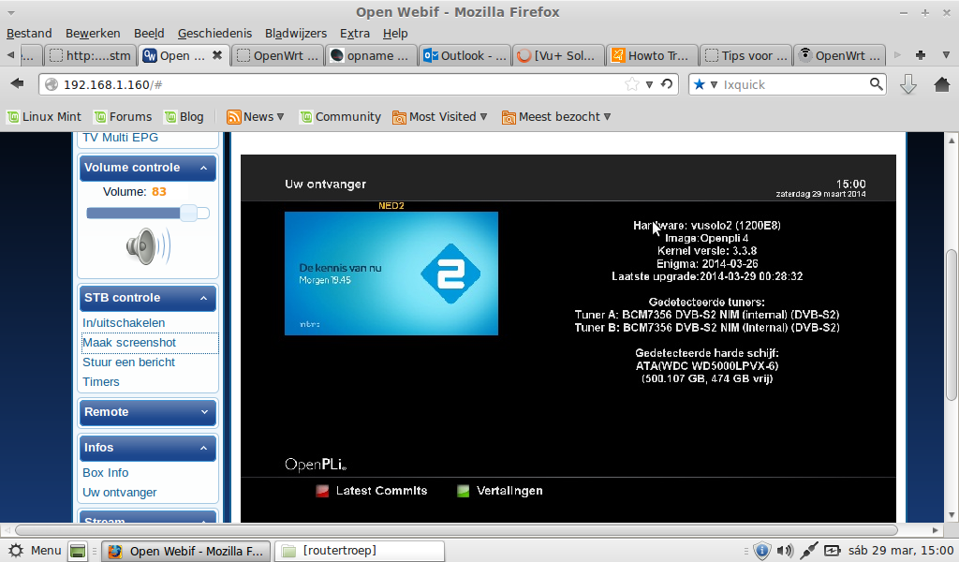The image size is (959, 562).
Task: Click the page vertical scrollbar thumb
Action: tap(952, 325)
